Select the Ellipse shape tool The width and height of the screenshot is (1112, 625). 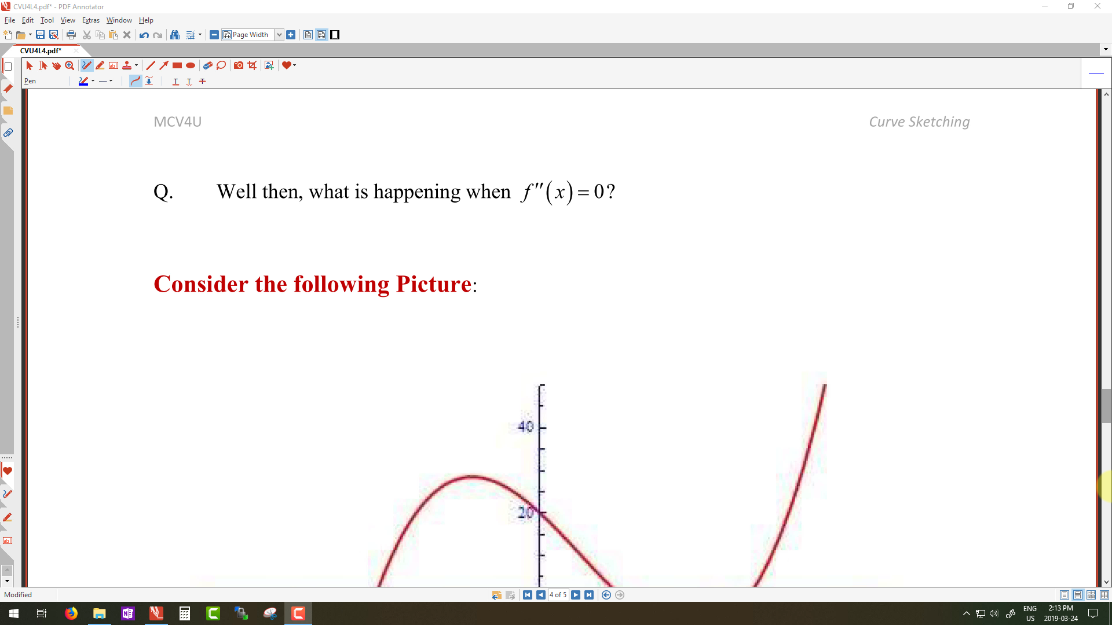click(x=191, y=65)
